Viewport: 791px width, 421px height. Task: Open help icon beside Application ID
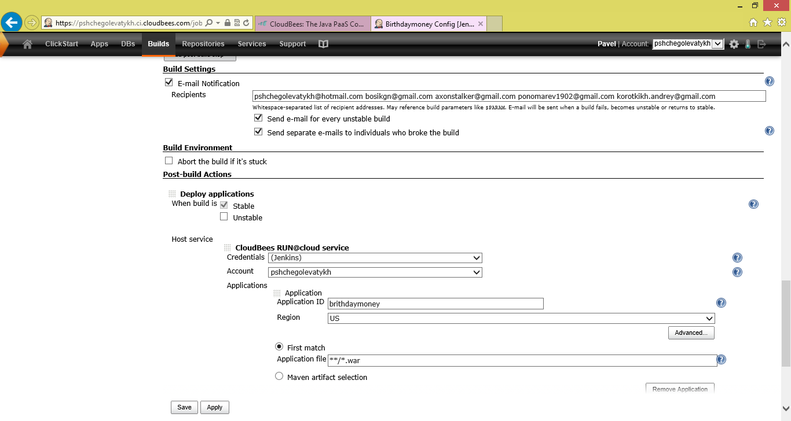coord(721,303)
